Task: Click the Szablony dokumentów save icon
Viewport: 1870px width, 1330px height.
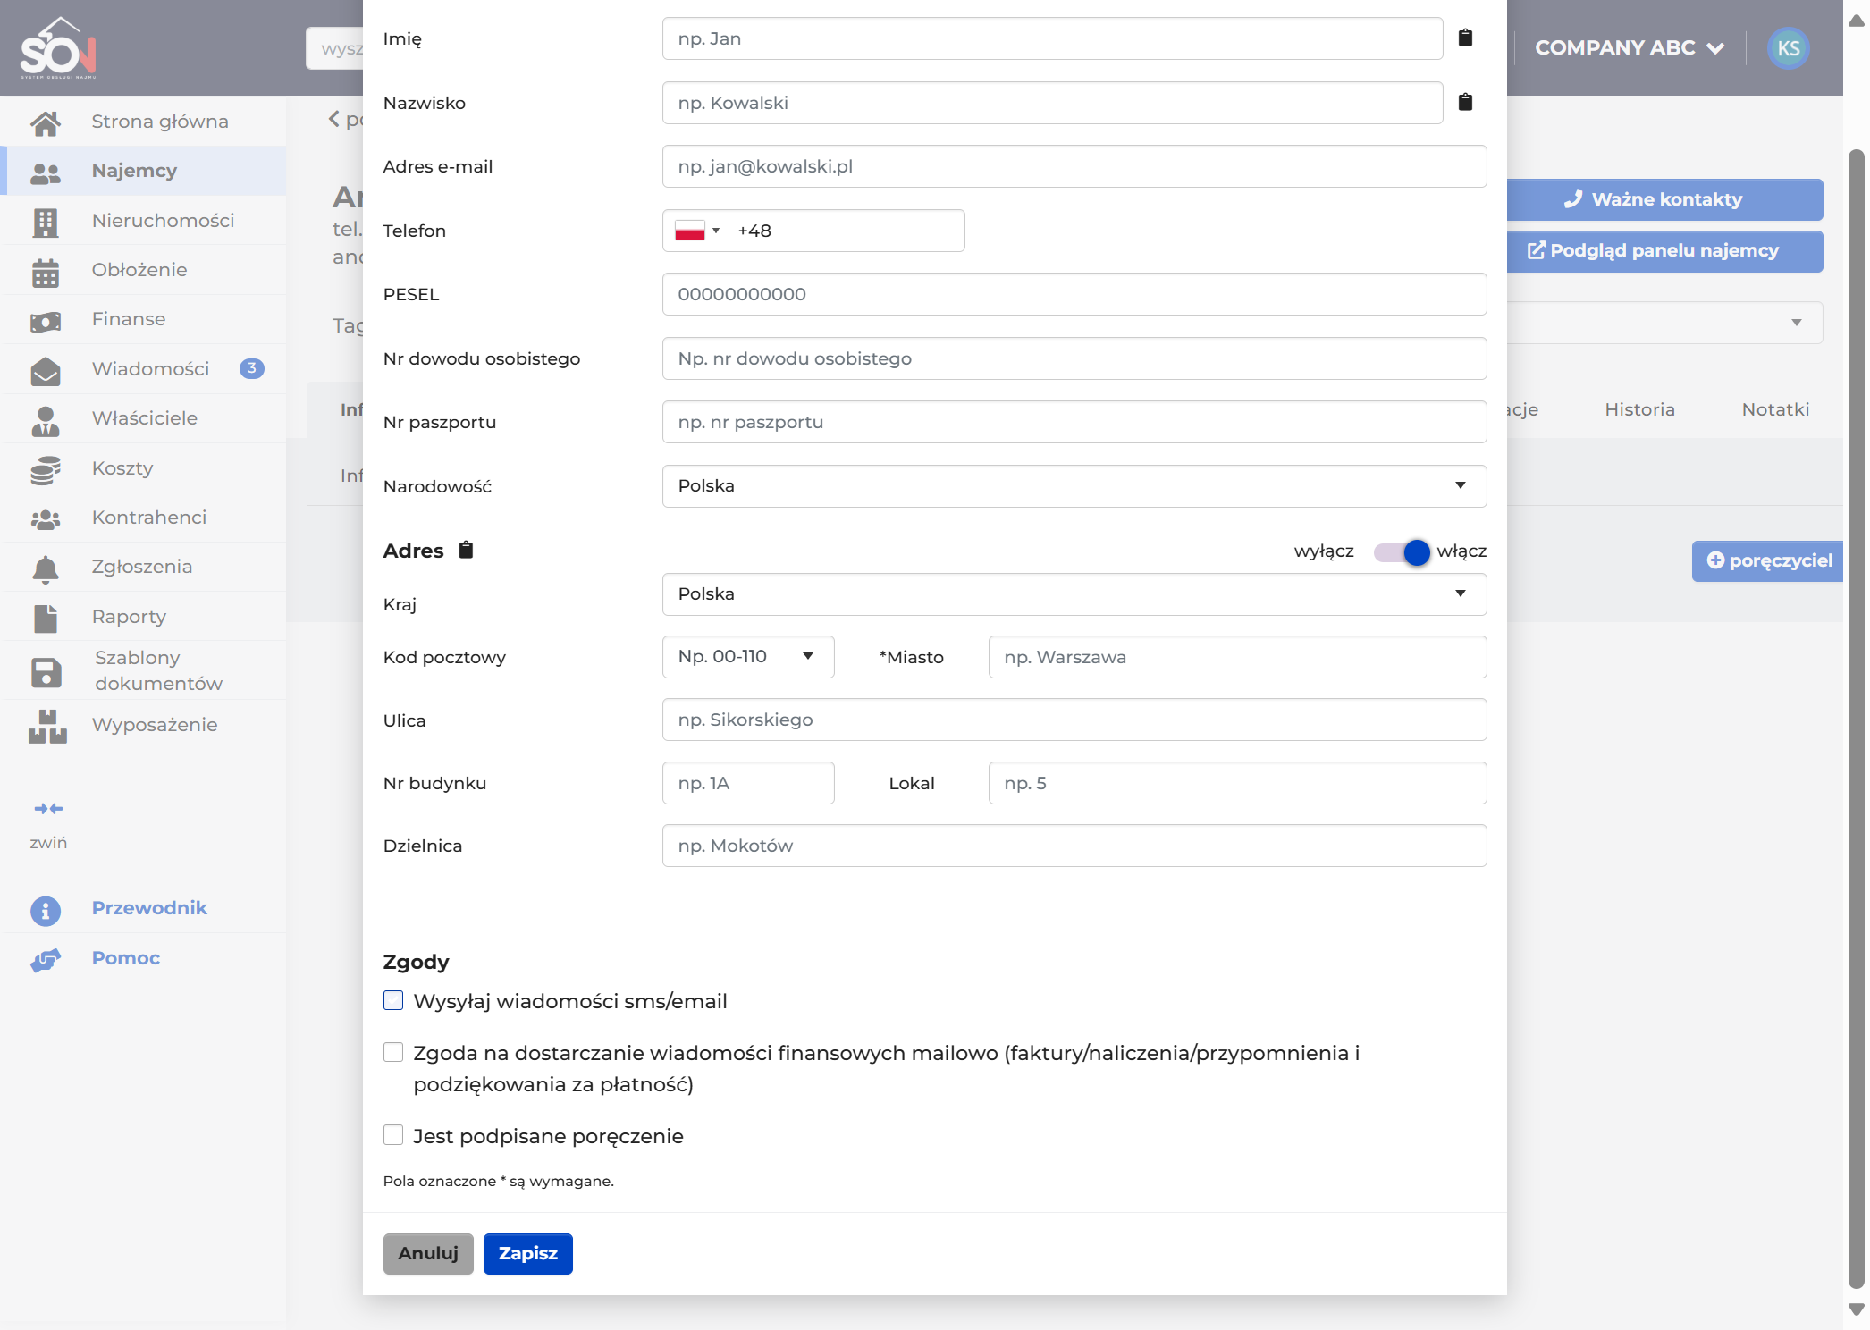Action: pos(46,671)
